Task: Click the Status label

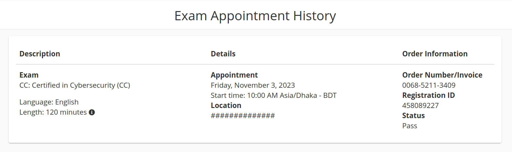Action: click(413, 116)
